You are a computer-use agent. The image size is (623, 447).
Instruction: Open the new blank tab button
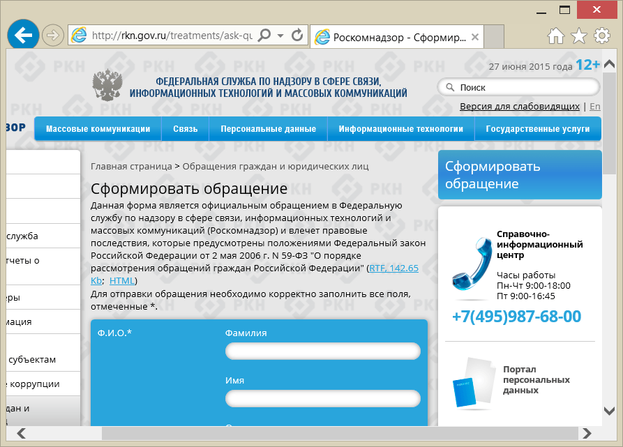pyautogui.click(x=494, y=36)
